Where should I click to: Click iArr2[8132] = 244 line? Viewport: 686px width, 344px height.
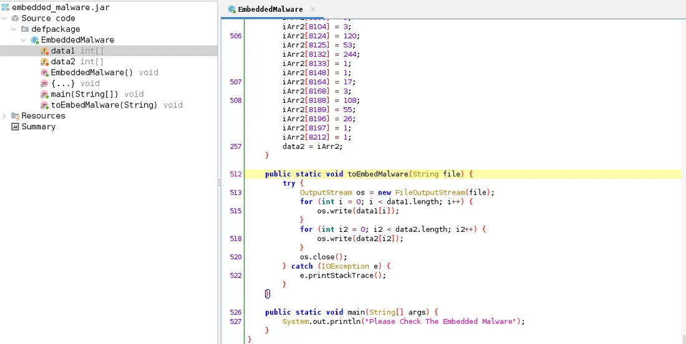point(321,54)
